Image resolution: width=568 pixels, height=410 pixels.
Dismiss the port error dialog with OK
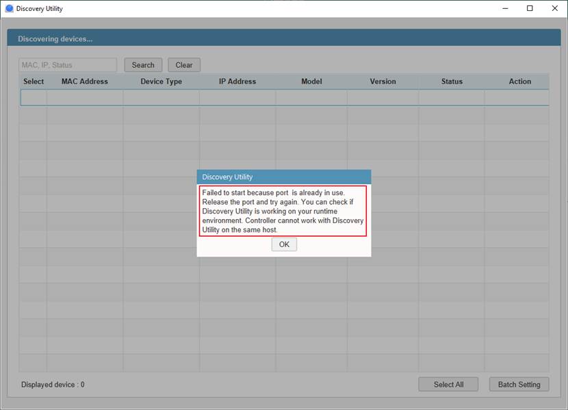point(284,244)
